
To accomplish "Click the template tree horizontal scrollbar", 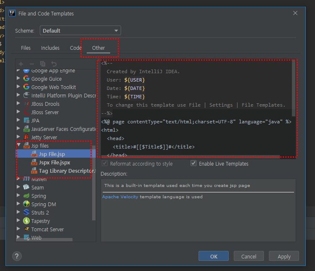I will click(x=44, y=240).
